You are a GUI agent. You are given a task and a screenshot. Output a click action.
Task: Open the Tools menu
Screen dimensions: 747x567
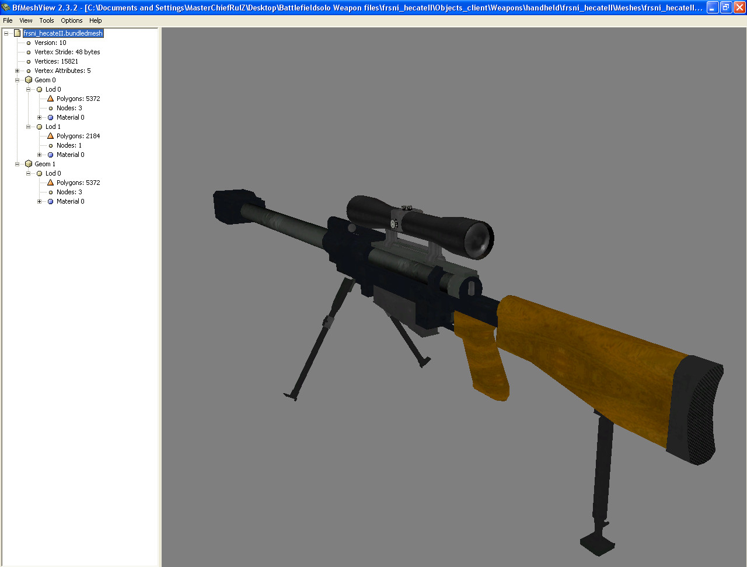pyautogui.click(x=46, y=20)
